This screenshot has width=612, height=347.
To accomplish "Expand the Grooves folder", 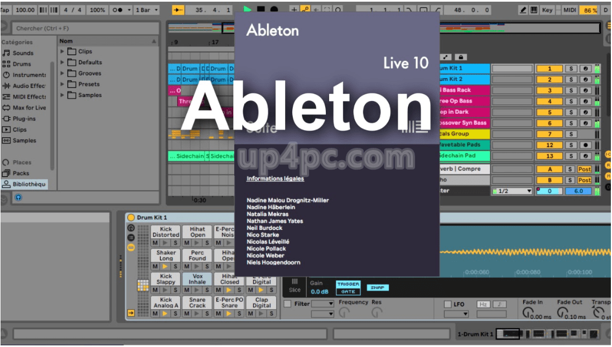I will (x=62, y=73).
